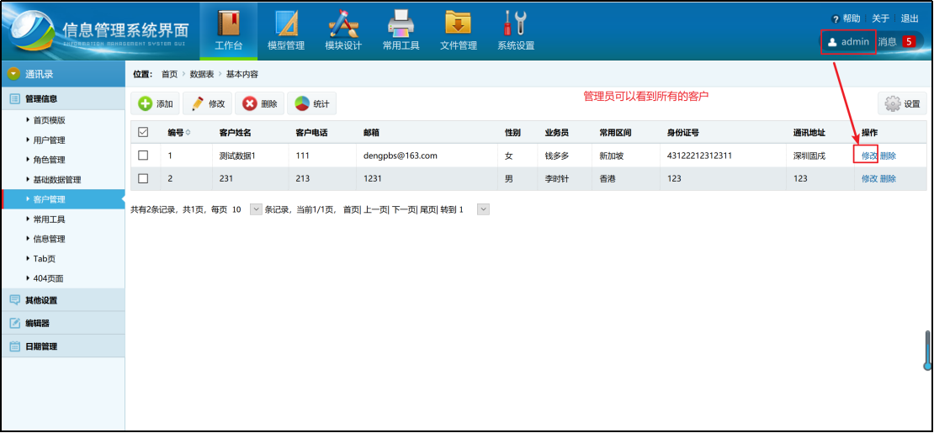Click the 深圳固戍 address cell

[809, 156]
